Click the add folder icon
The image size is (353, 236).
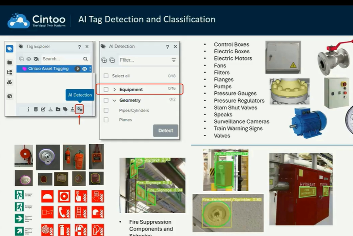tap(58, 109)
